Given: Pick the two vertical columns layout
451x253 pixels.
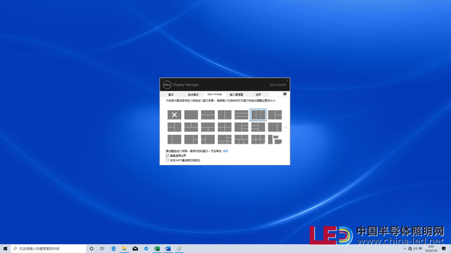Looking at the screenshot, I should point(224,115).
